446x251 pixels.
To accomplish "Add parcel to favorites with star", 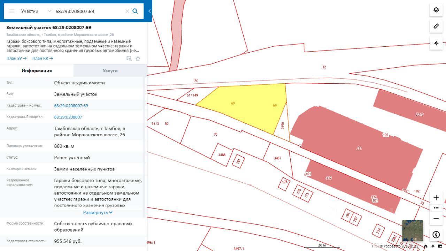I will coord(138,59).
